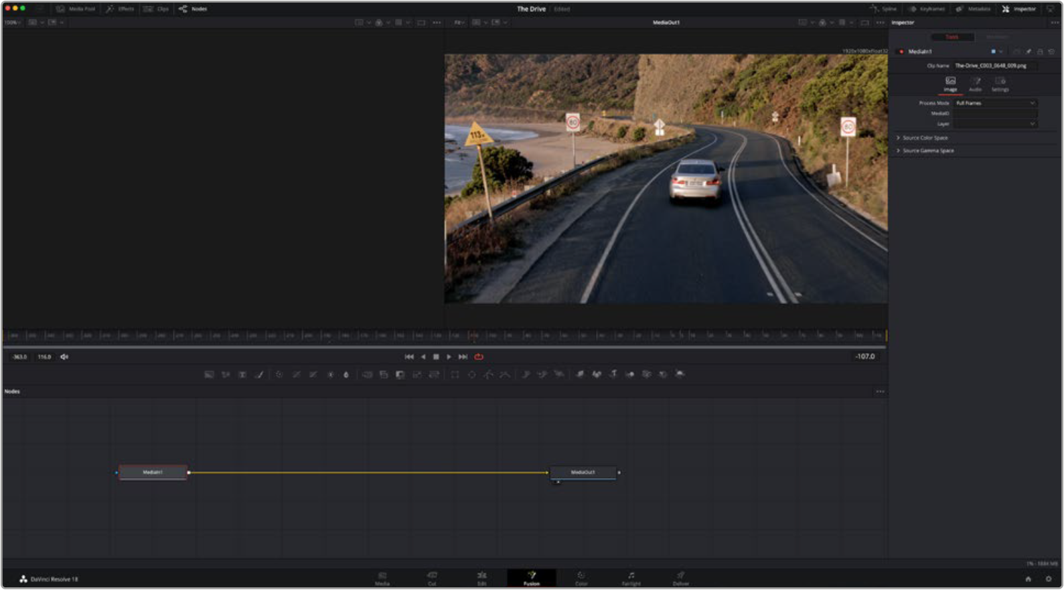This screenshot has height=590, width=1064.
Task: Open the Process Mode dropdown
Action: (x=995, y=103)
